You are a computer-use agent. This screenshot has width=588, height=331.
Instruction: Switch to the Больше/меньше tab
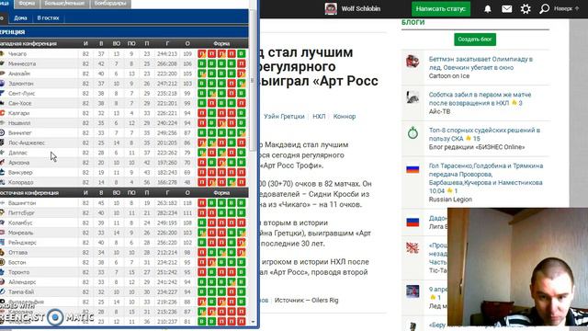[x=64, y=4]
